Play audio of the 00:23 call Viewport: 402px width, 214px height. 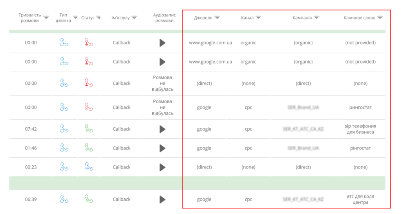[162, 167]
